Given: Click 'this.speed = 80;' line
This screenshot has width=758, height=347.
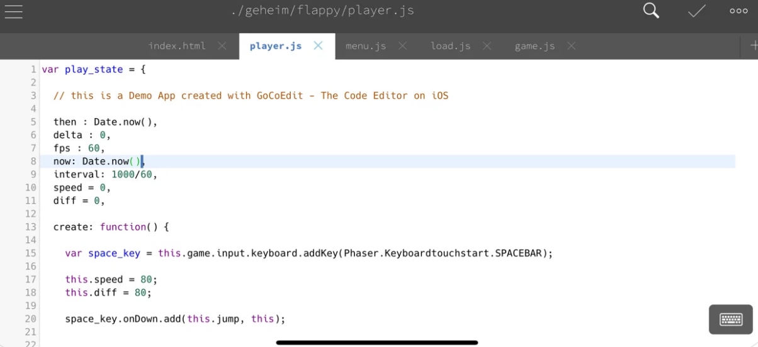Looking at the screenshot, I should (x=111, y=279).
